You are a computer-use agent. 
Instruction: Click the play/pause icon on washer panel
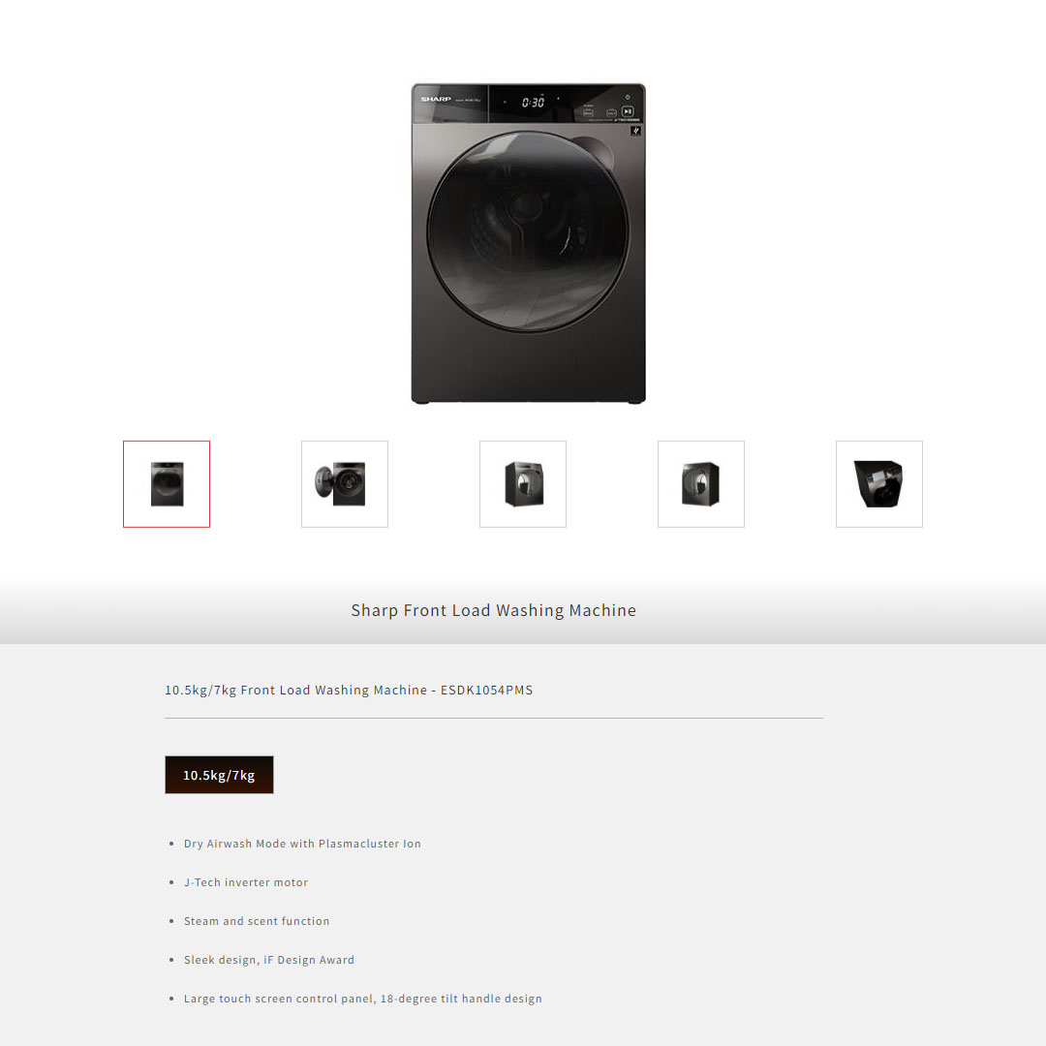[x=627, y=111]
